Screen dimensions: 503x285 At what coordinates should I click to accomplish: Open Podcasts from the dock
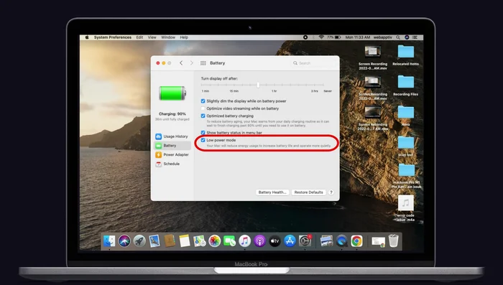259,240
